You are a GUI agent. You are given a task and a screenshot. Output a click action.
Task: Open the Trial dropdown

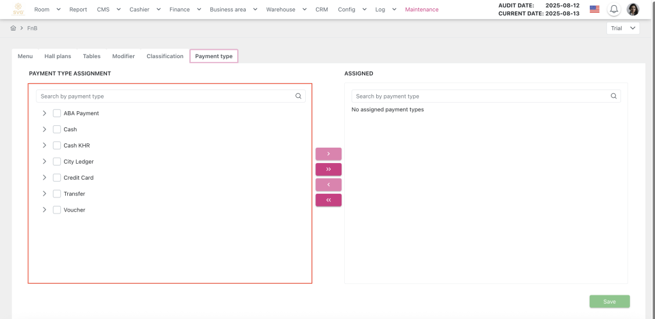click(x=623, y=29)
